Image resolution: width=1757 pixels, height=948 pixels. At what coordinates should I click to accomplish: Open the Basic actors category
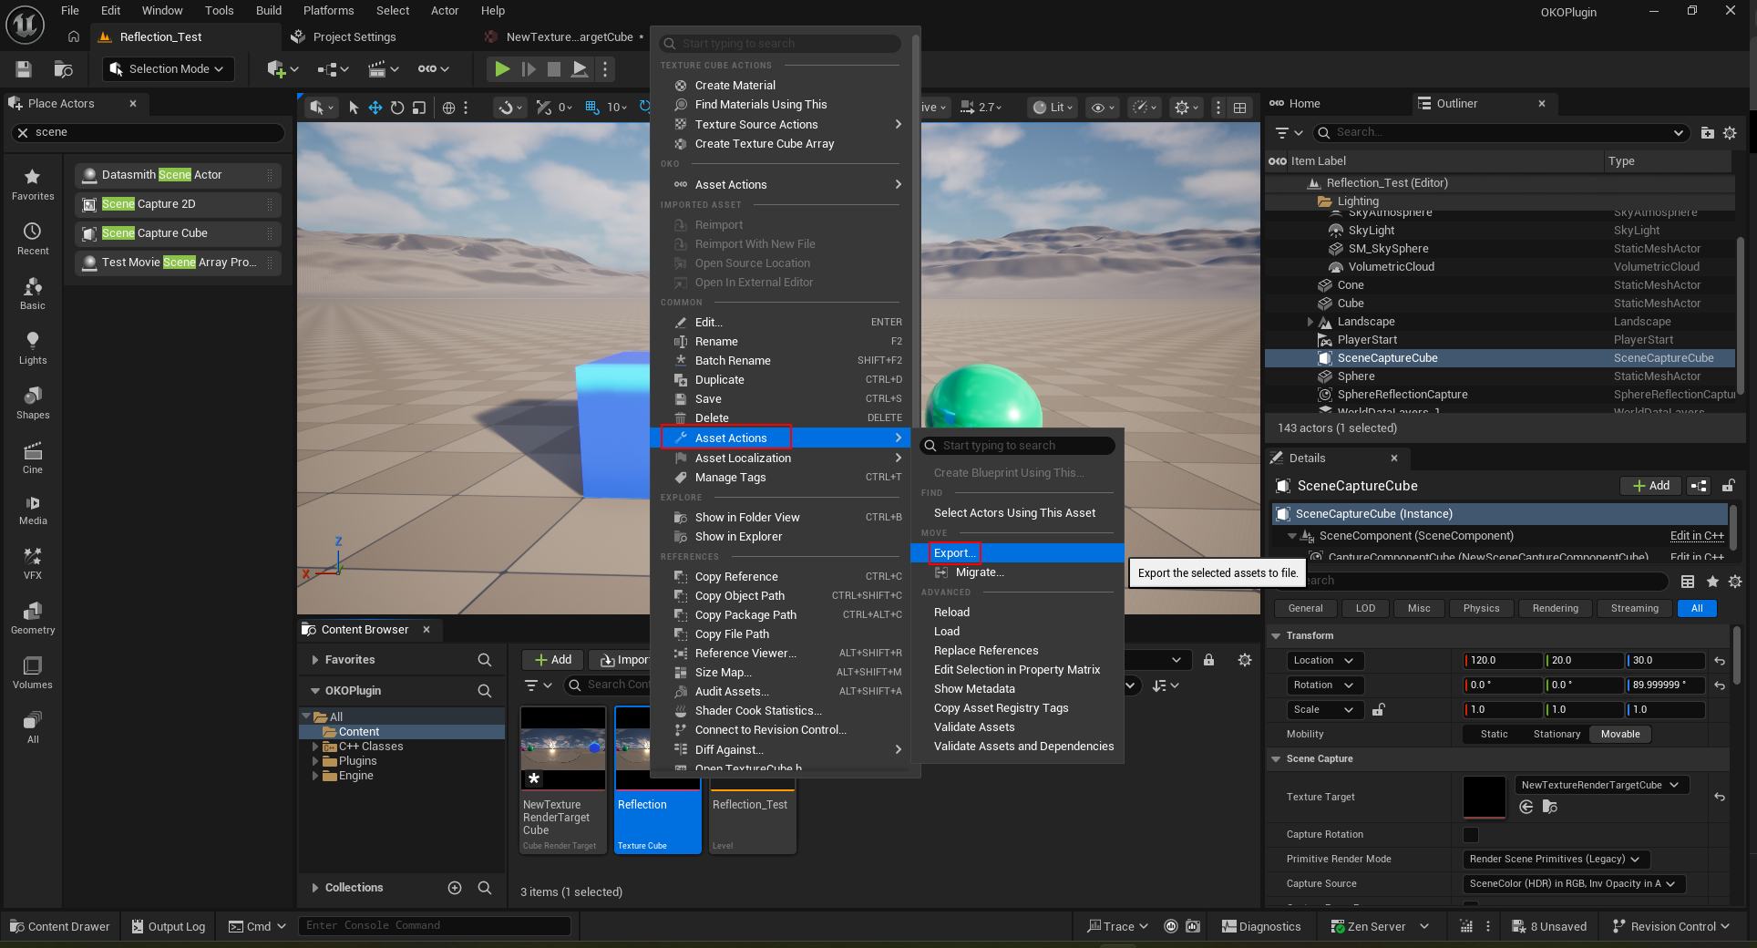coord(33,294)
